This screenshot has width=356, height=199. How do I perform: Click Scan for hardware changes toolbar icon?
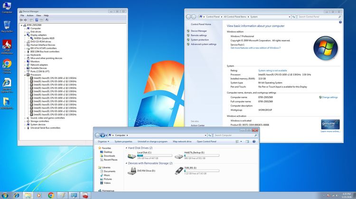point(47,20)
